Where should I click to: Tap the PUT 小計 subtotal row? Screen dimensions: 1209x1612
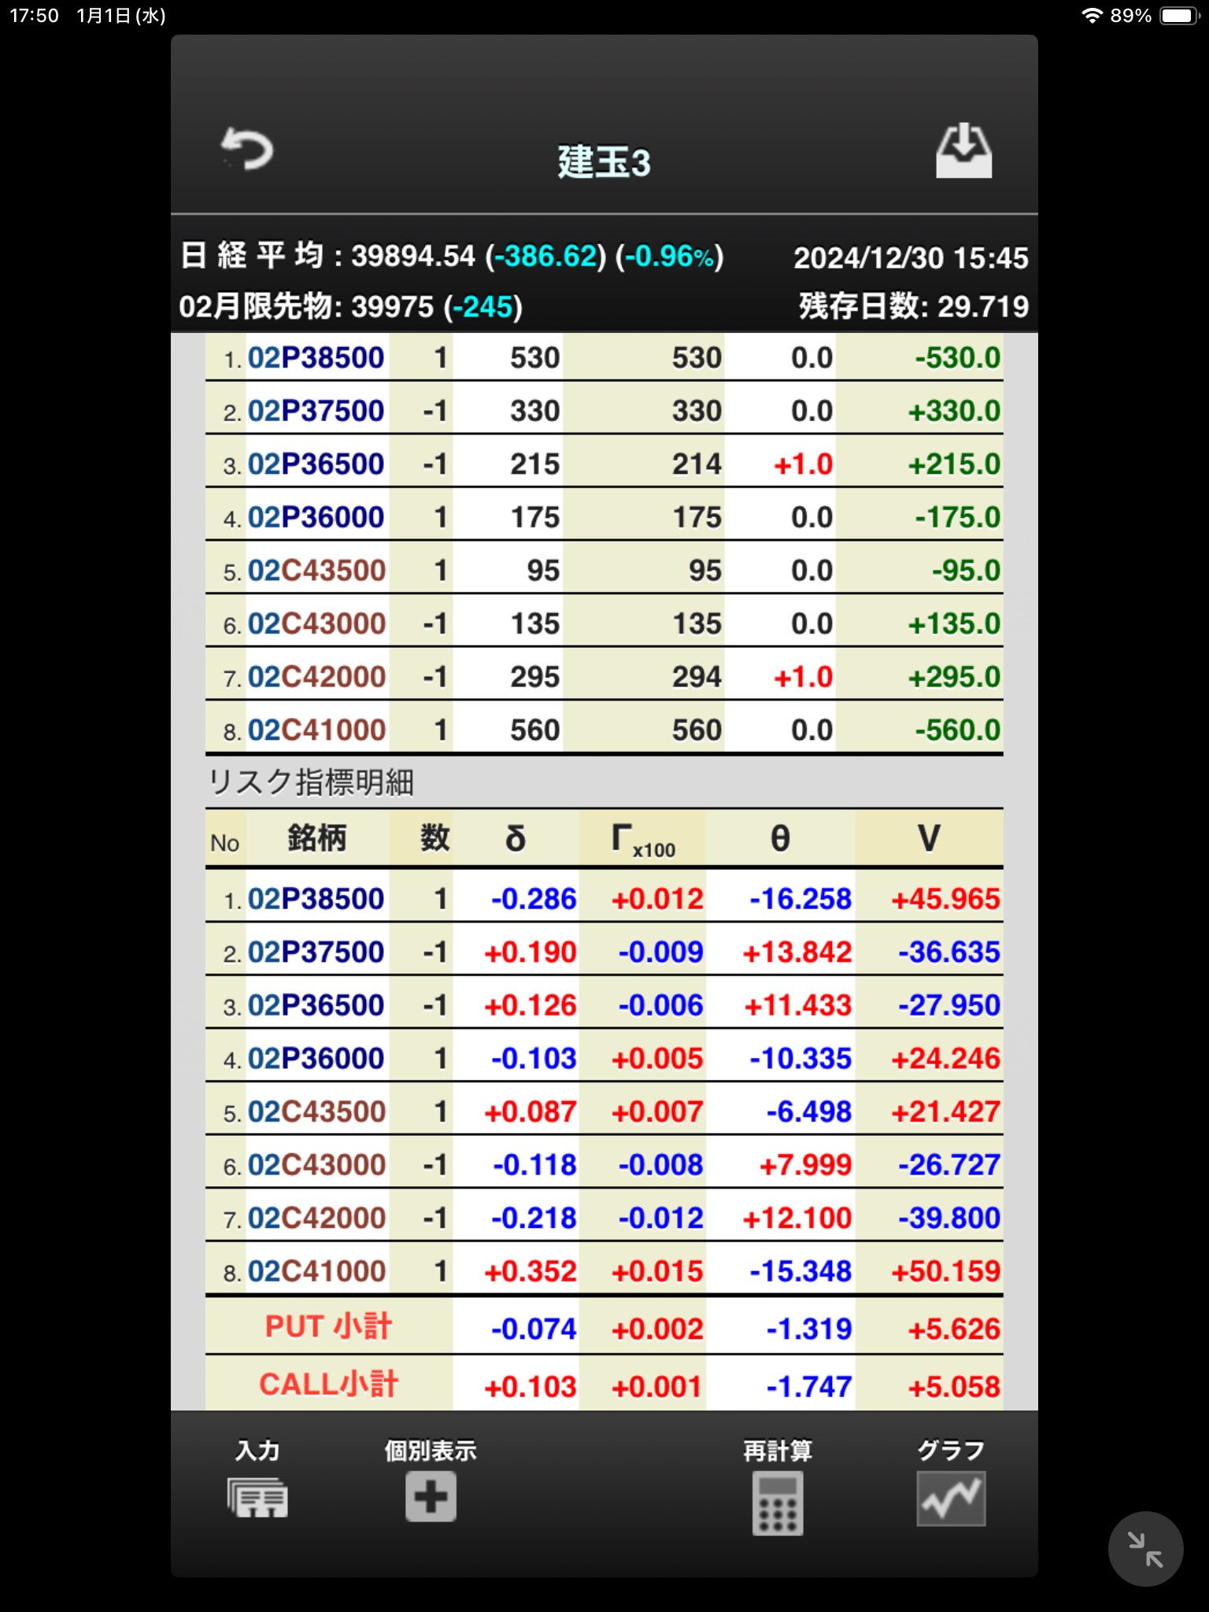[328, 1327]
